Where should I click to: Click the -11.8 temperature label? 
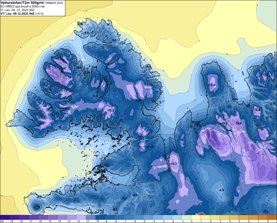tap(37, 207)
